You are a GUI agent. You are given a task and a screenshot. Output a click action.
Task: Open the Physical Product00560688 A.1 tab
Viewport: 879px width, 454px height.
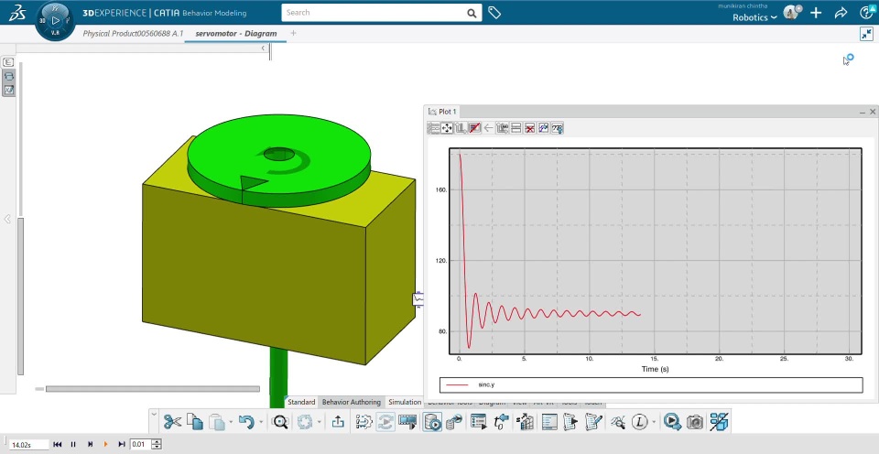click(133, 33)
